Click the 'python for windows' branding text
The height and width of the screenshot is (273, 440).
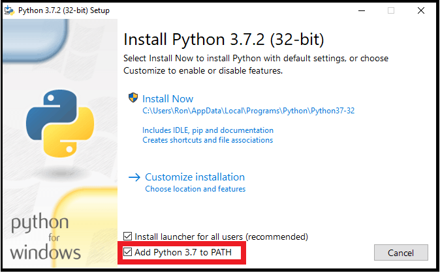point(47,238)
